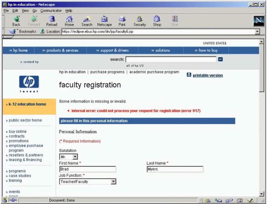Open leasing & financing link
Viewport: 267px width, 204px height.
coord(25,160)
